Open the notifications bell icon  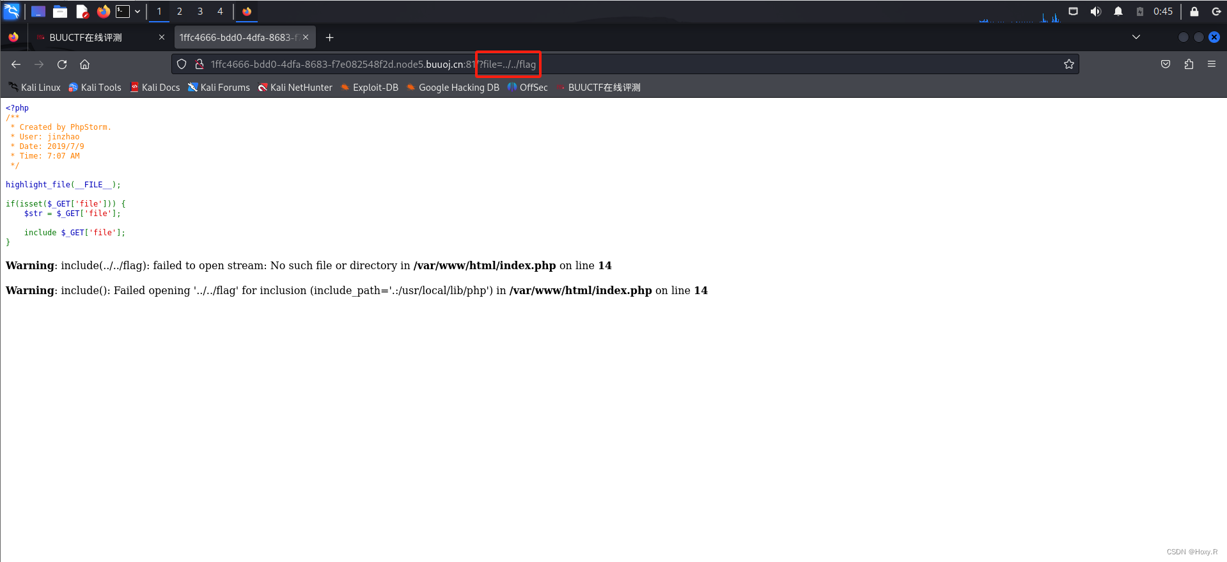[1118, 12]
